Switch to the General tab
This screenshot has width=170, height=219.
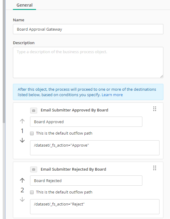(24, 5)
